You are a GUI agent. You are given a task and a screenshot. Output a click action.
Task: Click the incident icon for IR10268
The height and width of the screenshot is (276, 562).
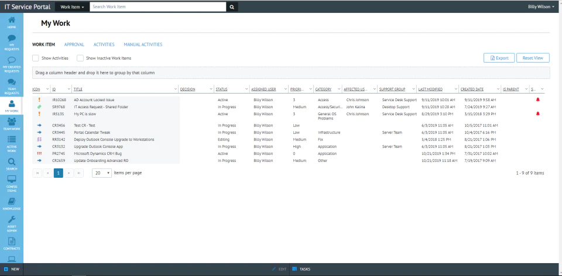(x=39, y=100)
